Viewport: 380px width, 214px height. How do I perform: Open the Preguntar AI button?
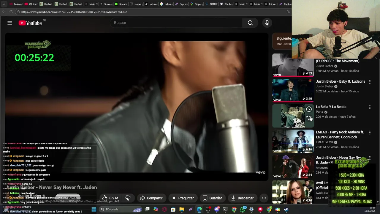(183, 198)
